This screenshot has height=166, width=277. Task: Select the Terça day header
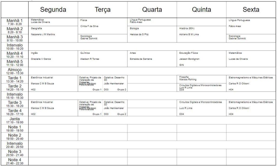pos(103,10)
